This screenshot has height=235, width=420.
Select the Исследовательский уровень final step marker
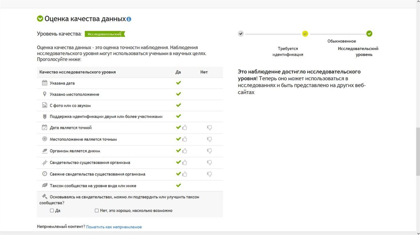369,34
